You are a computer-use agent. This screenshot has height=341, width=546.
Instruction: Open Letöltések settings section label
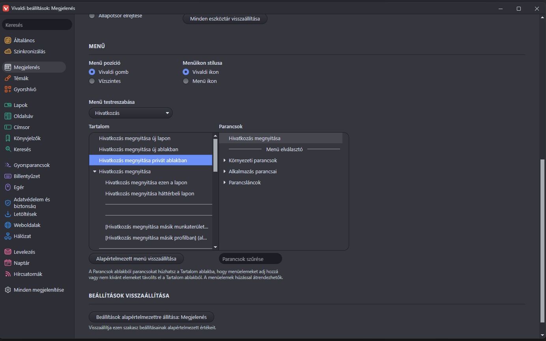pos(25,214)
